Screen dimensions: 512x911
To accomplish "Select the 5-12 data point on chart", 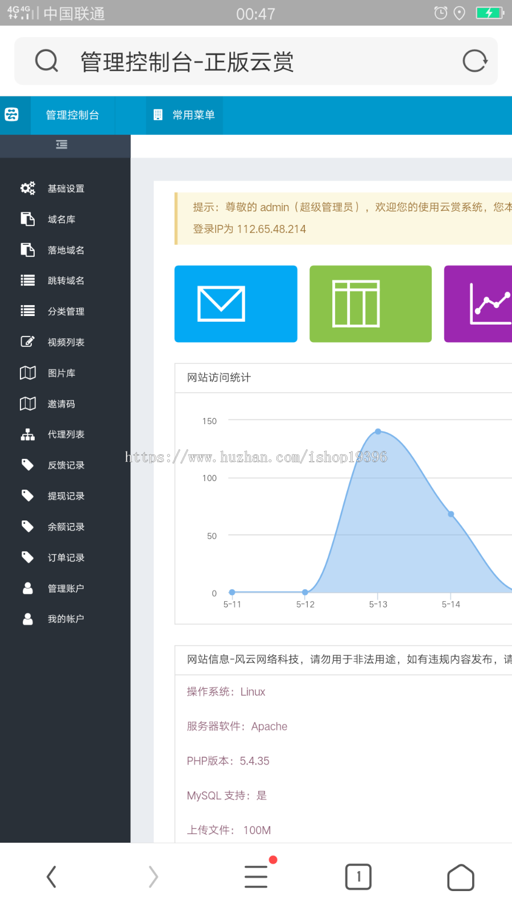I will 305,592.
